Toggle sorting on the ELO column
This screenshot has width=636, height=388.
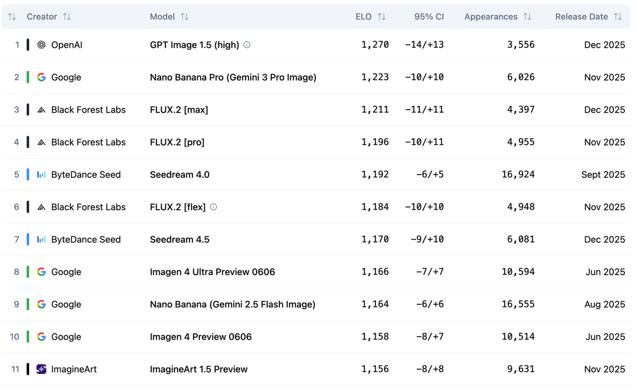(381, 16)
